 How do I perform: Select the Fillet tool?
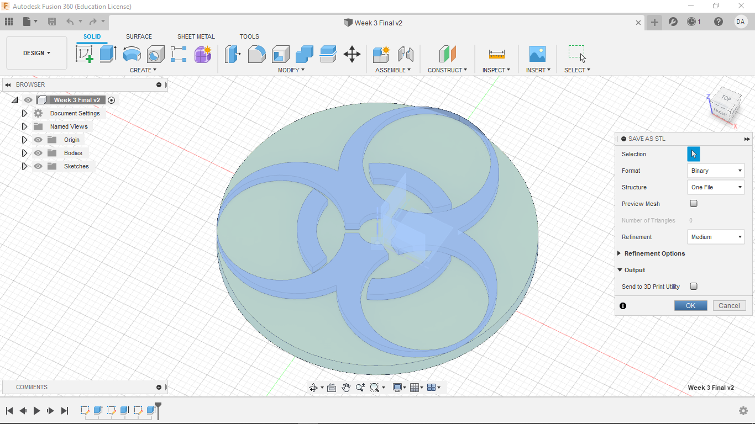(256, 54)
